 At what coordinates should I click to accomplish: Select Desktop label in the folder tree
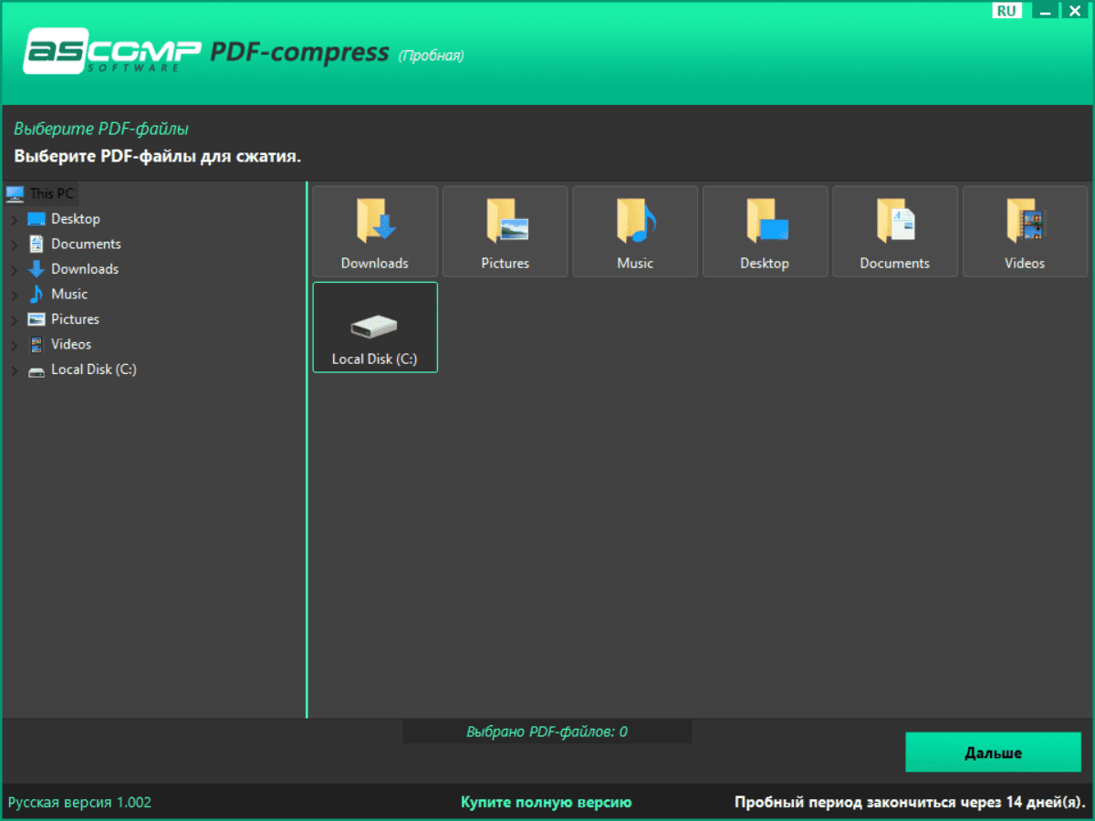pos(76,219)
